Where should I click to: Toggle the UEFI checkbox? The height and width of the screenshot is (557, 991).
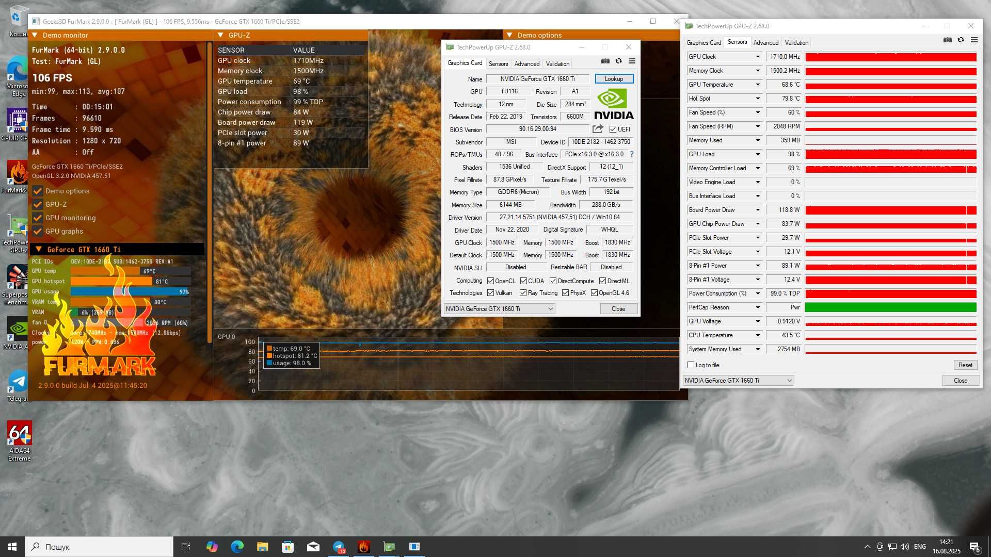(613, 129)
